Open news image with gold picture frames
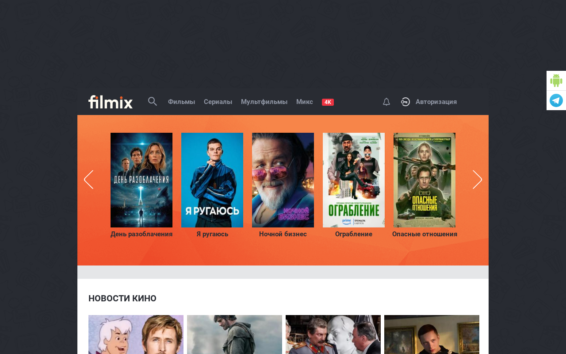Viewport: 566px width, 354px height. 432,335
